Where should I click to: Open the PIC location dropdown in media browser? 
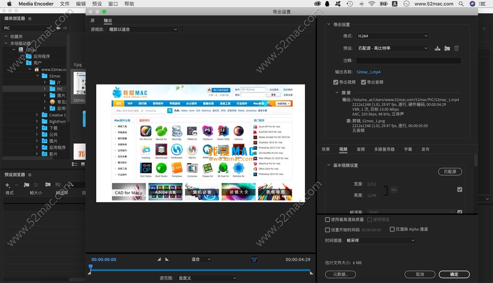(27, 28)
